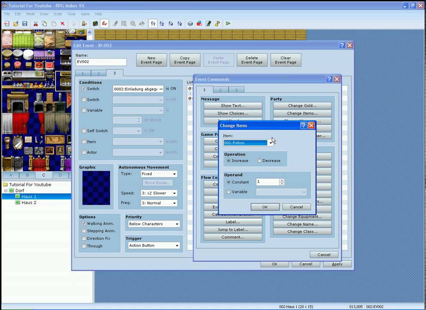Open the Script Editor icon
Image resolution: width=426 pixels, height=310 pixels.
tap(208, 24)
